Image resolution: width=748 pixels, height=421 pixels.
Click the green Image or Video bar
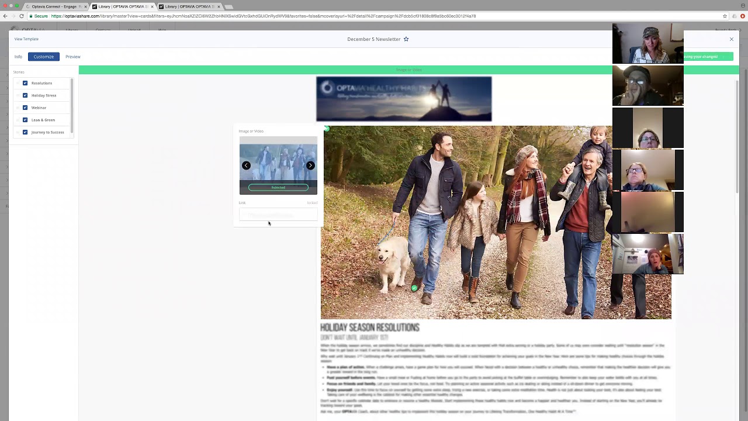click(409, 70)
